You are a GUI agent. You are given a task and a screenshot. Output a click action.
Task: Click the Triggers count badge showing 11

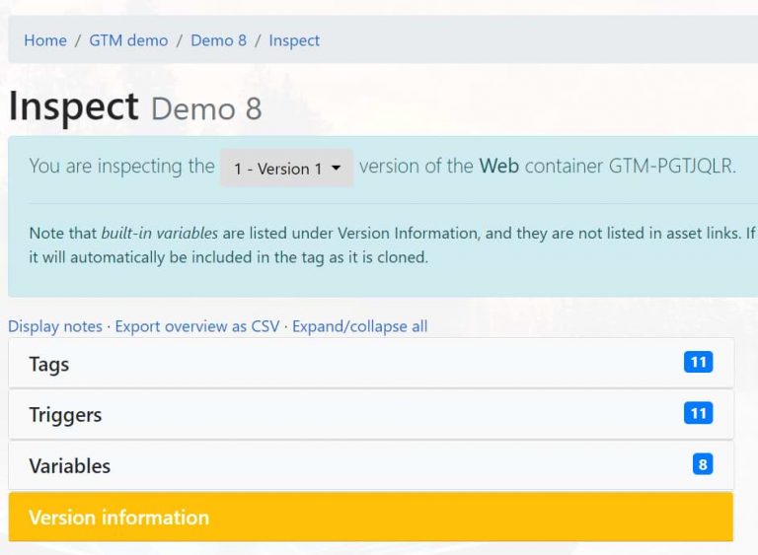[x=698, y=414]
